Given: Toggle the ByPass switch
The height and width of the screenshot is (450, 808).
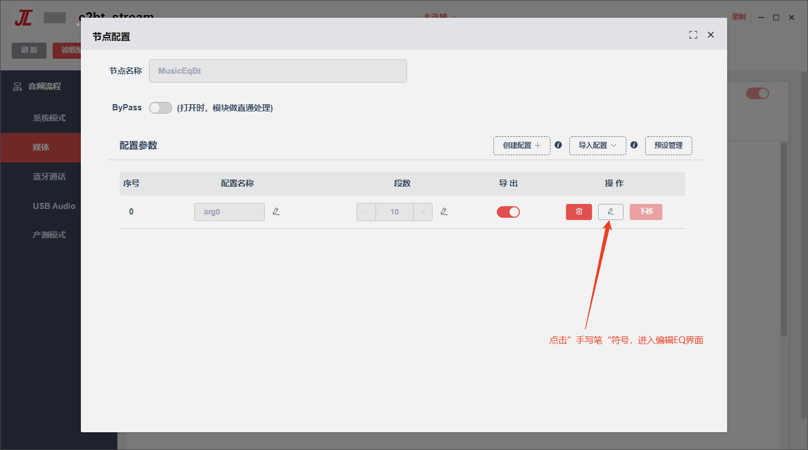Looking at the screenshot, I should tap(161, 108).
